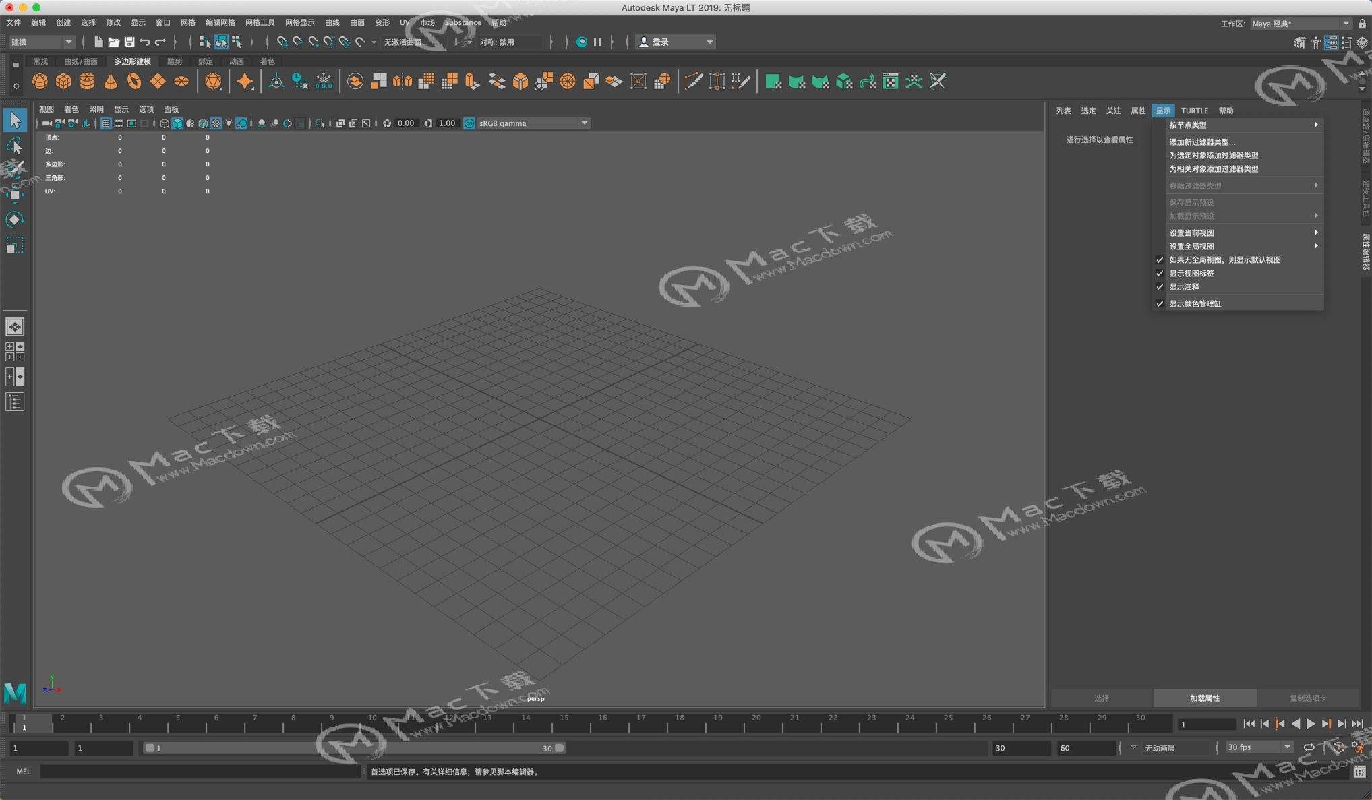Click frame 15 on the time slider
1372x800 pixels.
(564, 724)
